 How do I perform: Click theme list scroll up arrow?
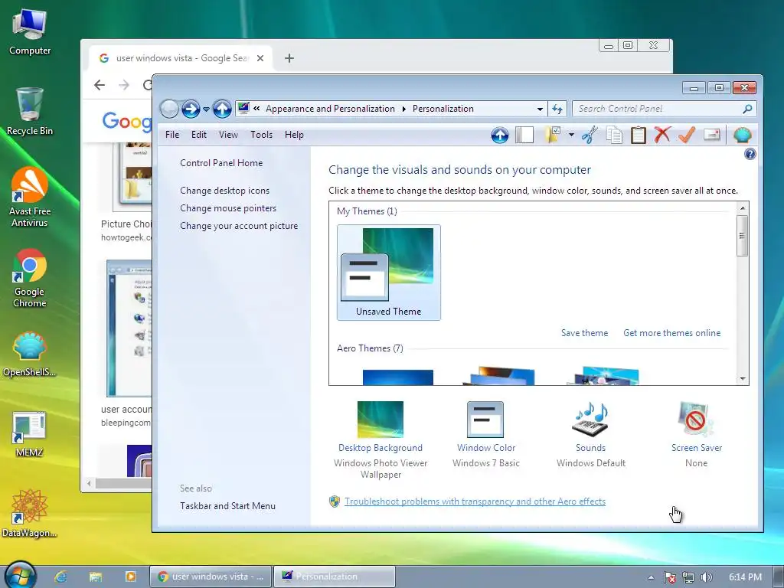point(743,208)
